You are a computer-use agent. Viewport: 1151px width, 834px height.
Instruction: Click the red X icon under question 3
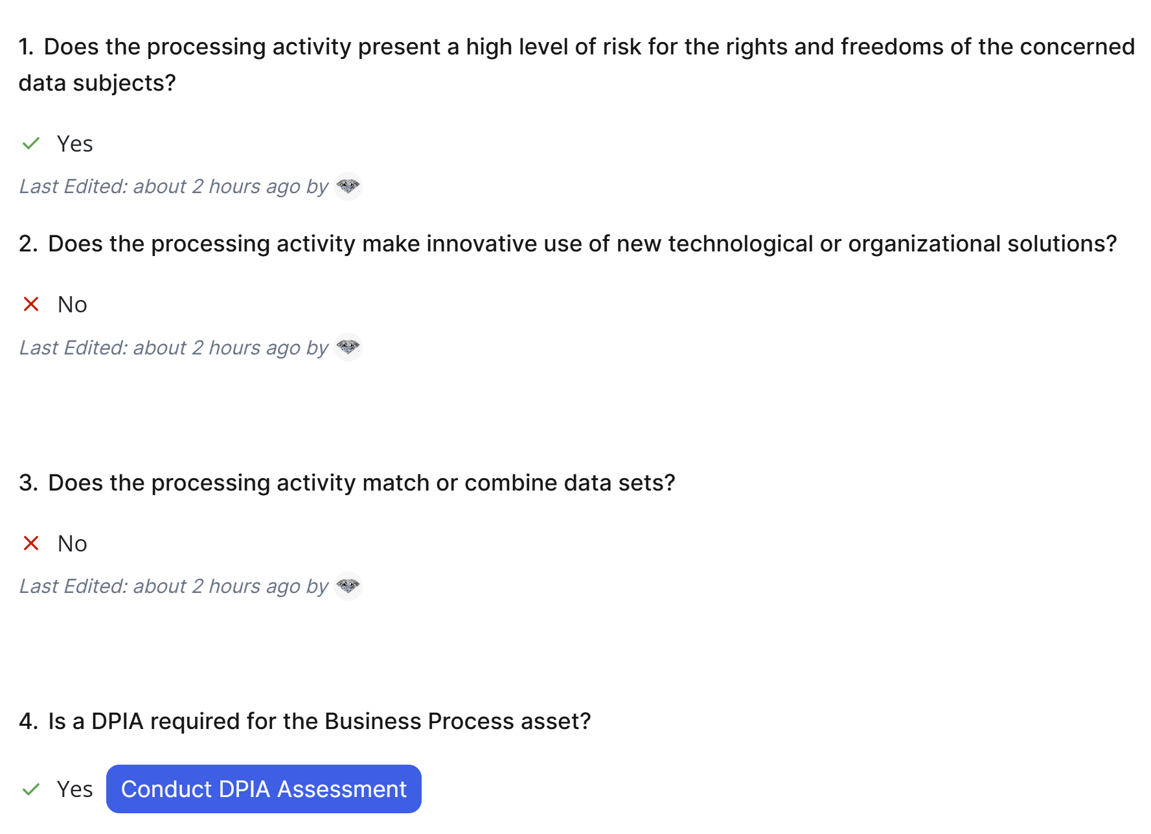click(x=31, y=543)
